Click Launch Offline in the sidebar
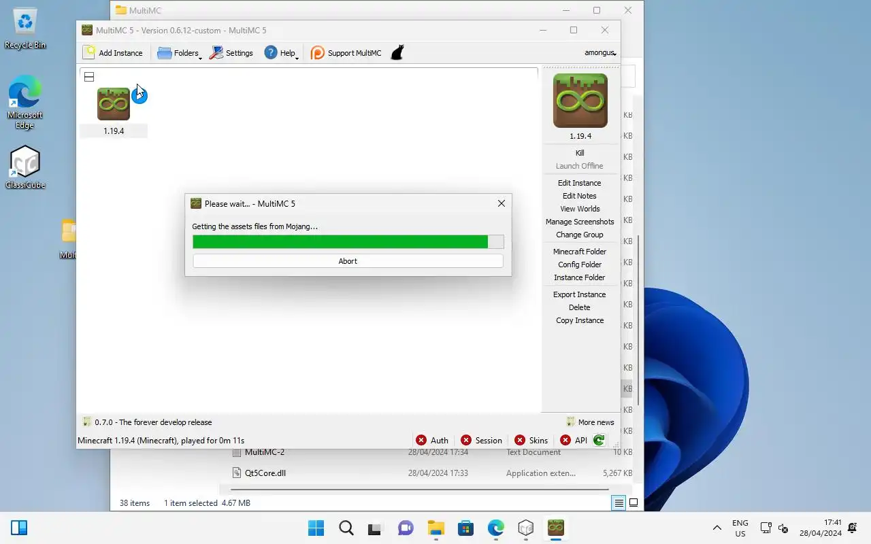The image size is (871, 544). 580,166
